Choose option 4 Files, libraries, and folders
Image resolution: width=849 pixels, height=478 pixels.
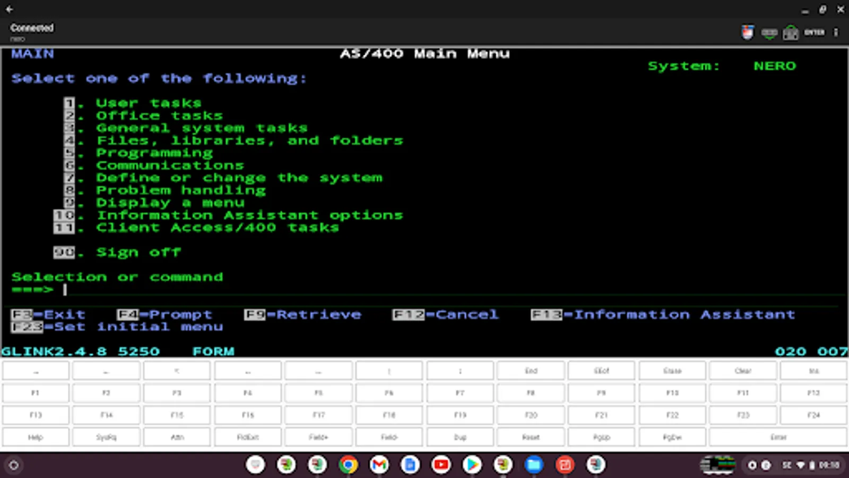[x=233, y=140]
